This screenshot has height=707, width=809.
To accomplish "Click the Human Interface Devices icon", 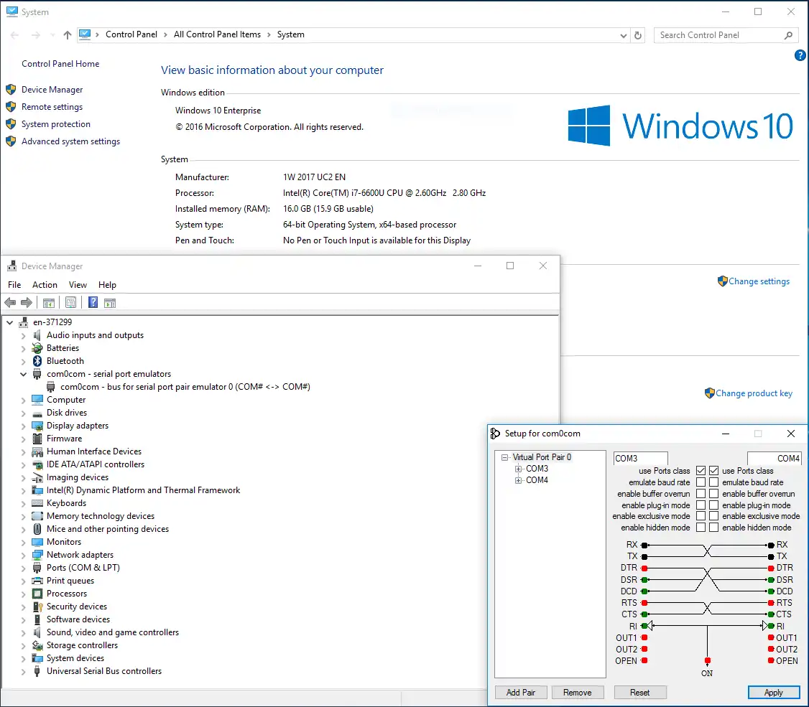I will click(x=37, y=452).
